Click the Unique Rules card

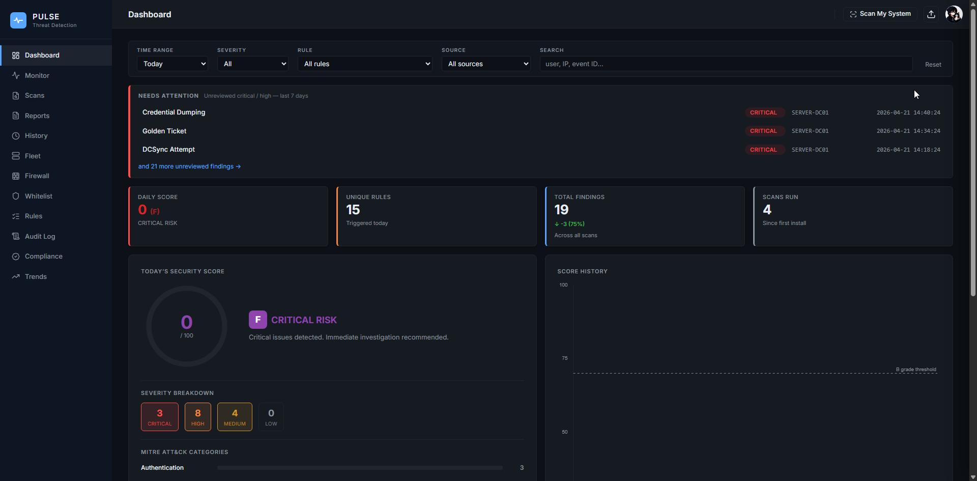click(437, 216)
